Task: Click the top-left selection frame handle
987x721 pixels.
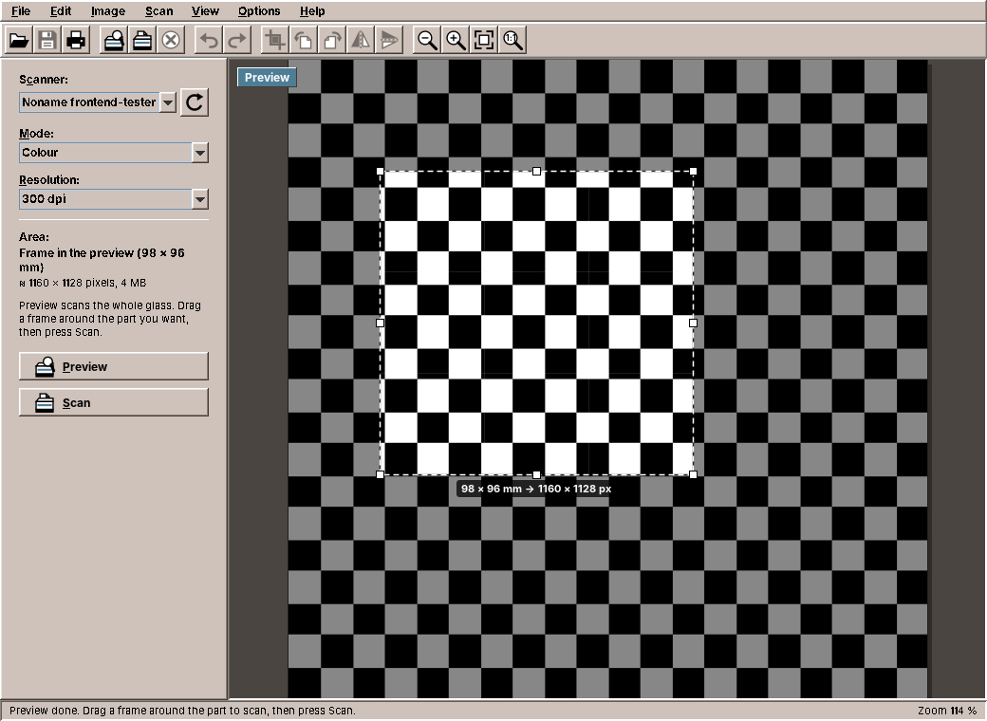Action: click(x=381, y=171)
